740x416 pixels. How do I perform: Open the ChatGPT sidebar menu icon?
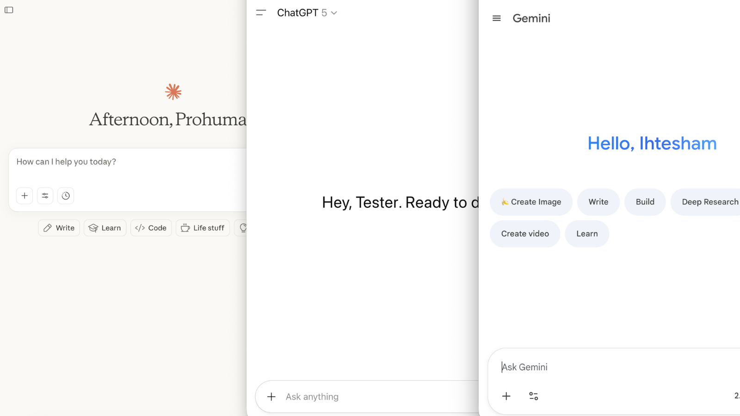(x=261, y=13)
